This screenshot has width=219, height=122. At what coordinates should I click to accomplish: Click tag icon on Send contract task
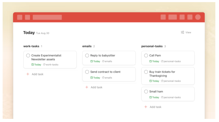tap(103, 78)
